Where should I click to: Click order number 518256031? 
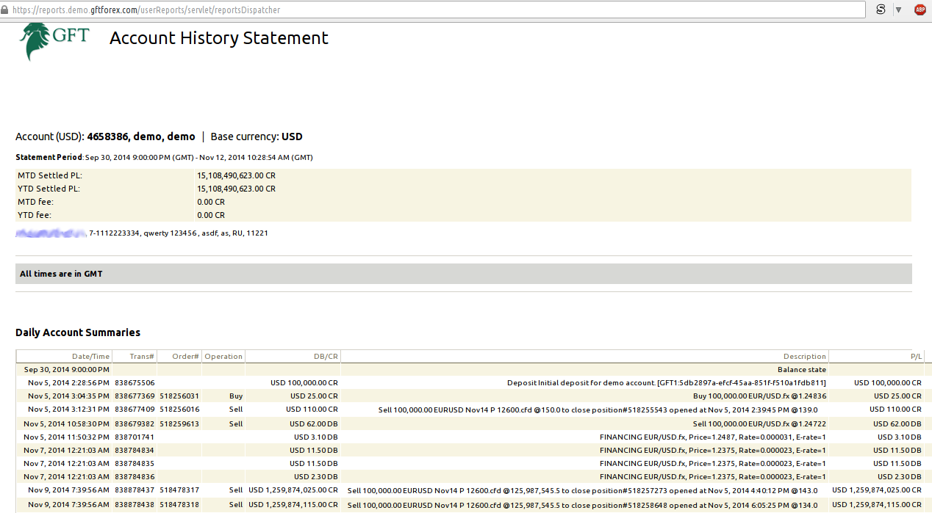click(179, 396)
